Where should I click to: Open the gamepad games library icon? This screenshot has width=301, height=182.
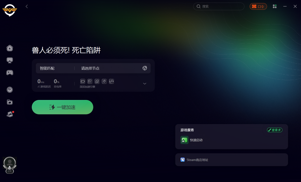tap(10, 73)
